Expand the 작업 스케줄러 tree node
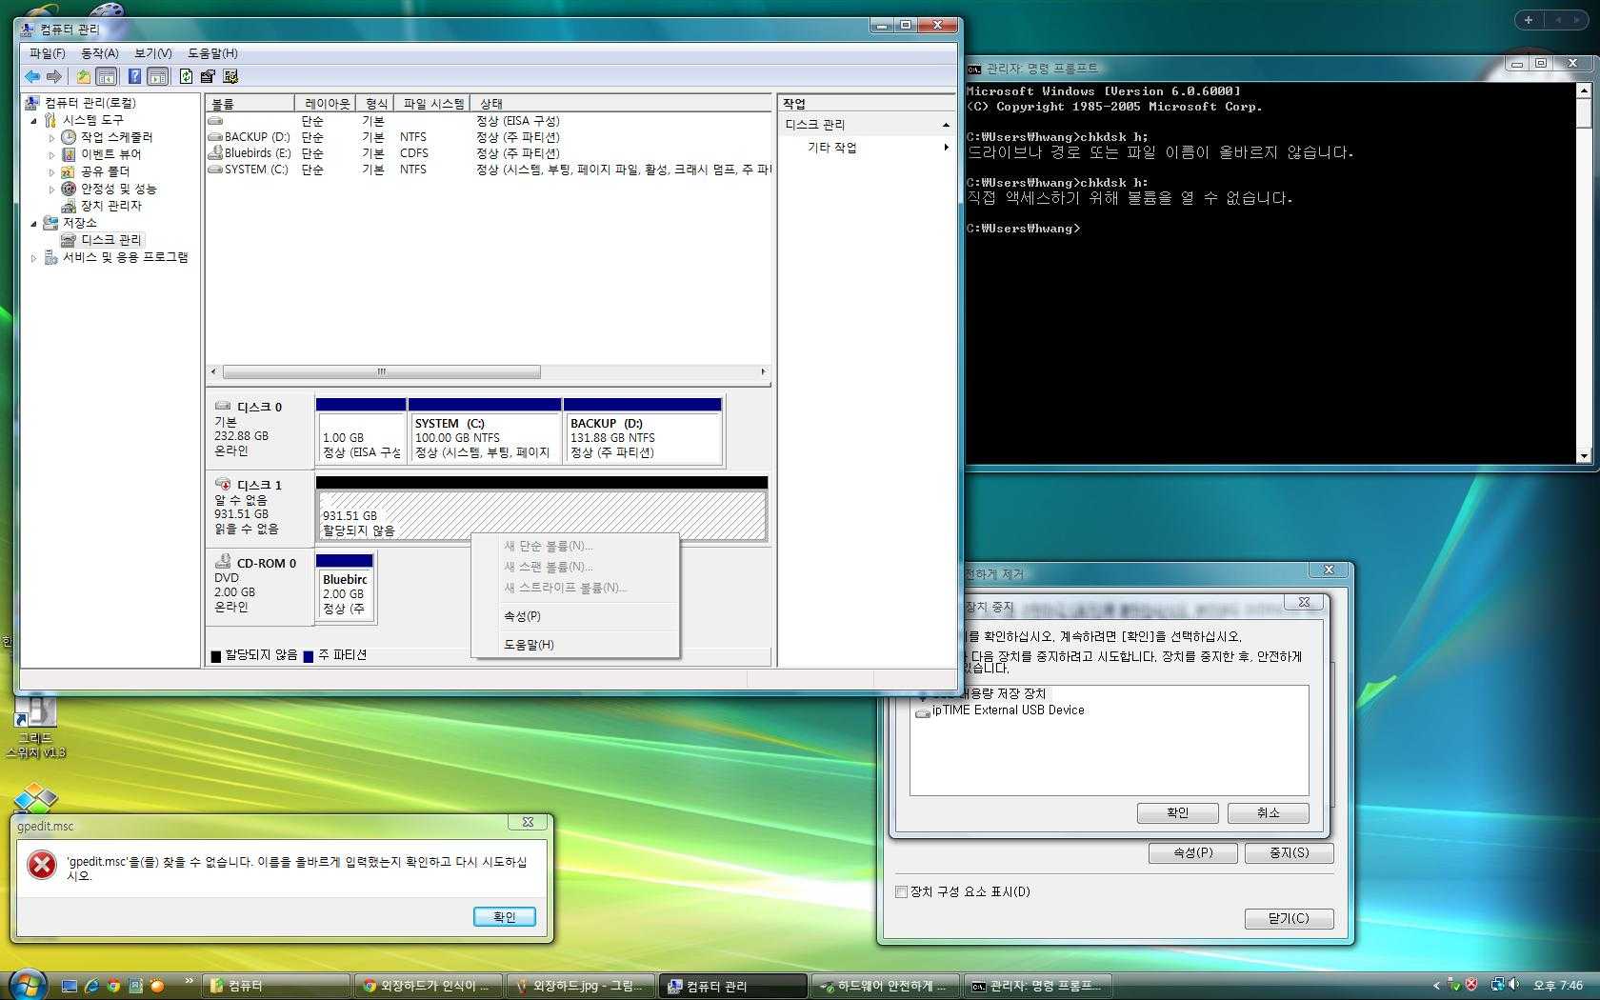 (51, 138)
